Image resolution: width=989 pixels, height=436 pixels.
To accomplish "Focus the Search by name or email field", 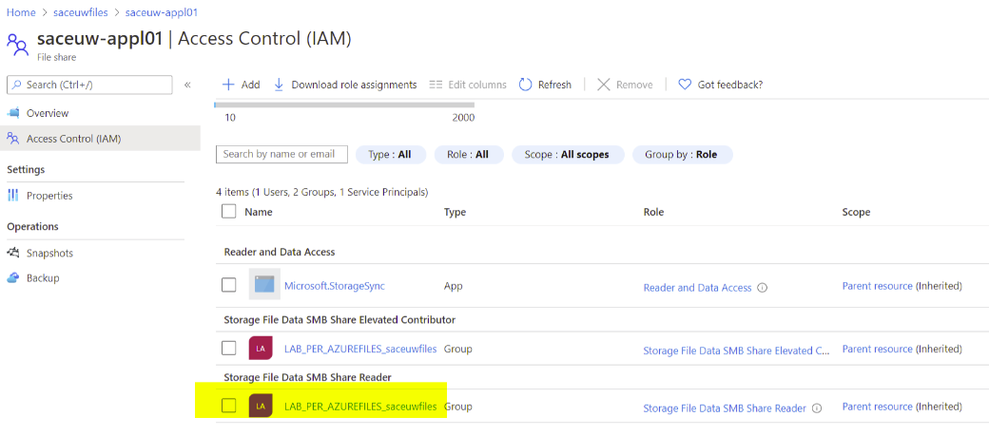I will click(281, 155).
